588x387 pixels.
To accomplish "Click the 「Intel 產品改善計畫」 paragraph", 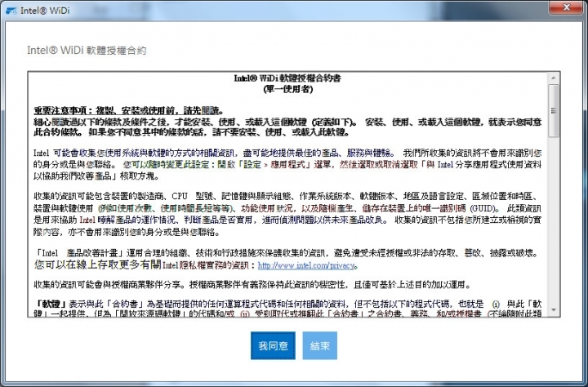I will 287,259.
